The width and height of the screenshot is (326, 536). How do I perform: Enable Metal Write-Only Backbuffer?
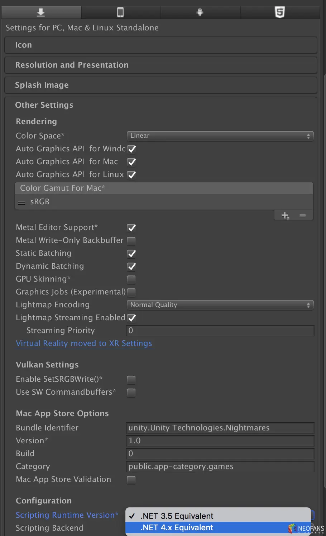pos(131,241)
